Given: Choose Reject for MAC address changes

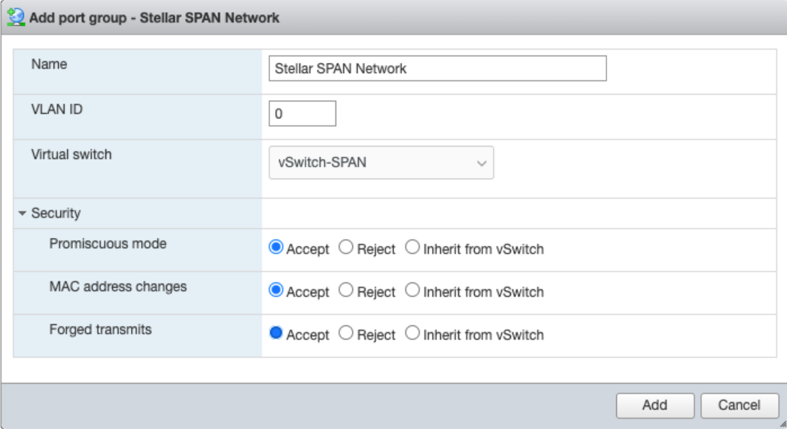Looking at the screenshot, I should coord(346,291).
